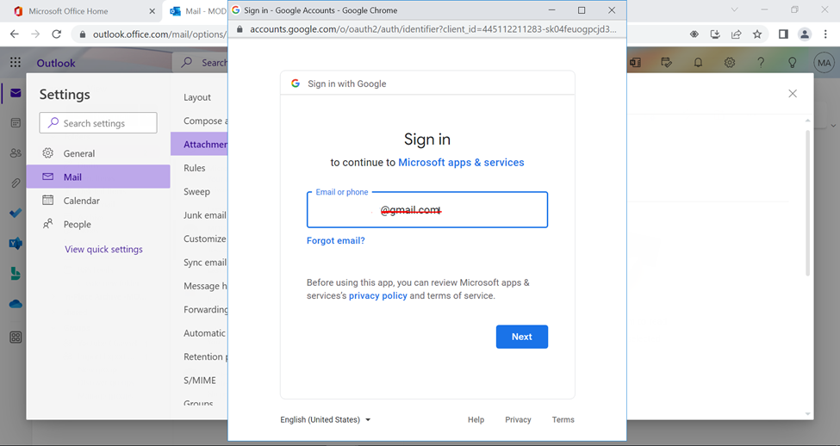Select the Mail icon in Outlook sidebar
Screen dimensions: 840x446
coord(16,93)
